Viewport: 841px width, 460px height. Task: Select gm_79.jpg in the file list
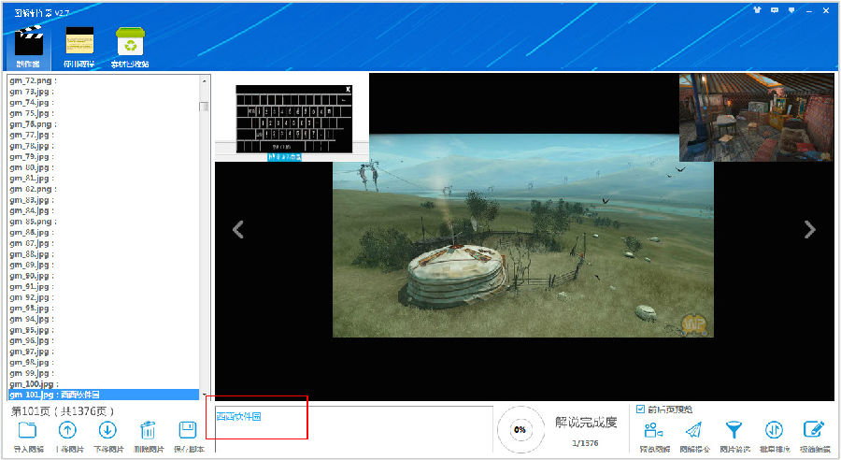tap(32, 157)
